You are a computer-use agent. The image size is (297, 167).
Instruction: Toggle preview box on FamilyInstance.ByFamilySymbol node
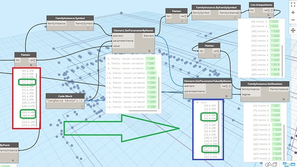coord(235,18)
